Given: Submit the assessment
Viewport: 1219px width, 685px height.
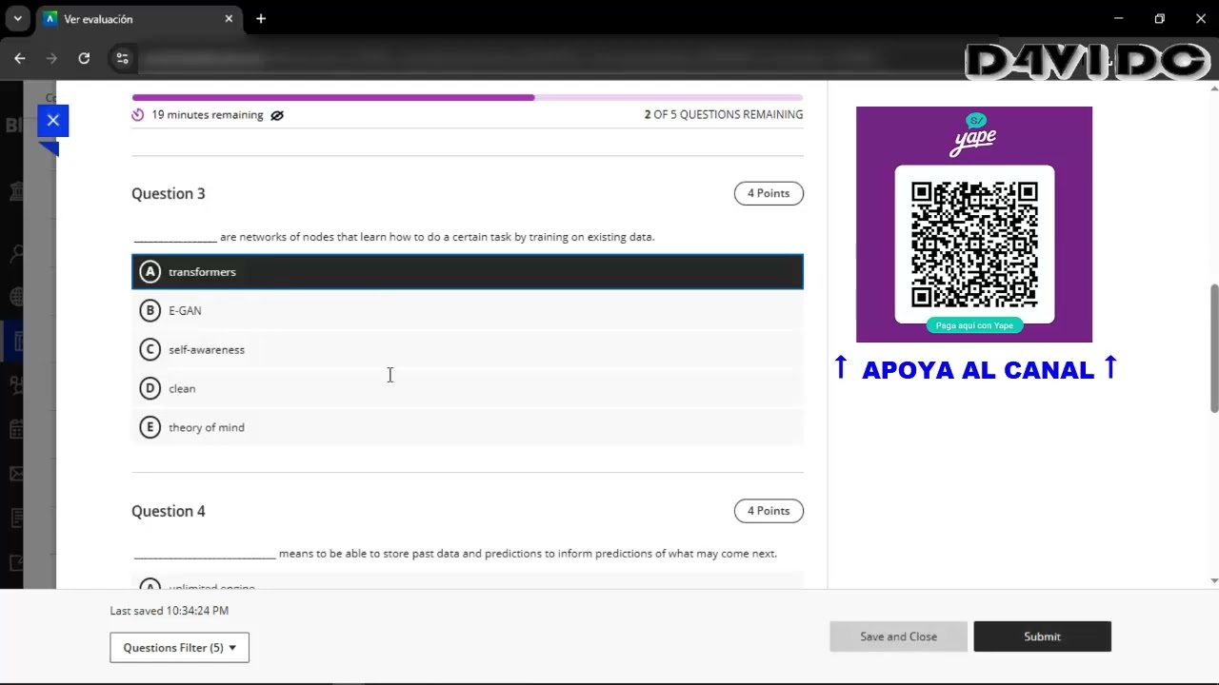Looking at the screenshot, I should click(x=1042, y=636).
